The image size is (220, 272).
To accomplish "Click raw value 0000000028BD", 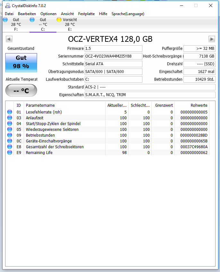I will click(x=194, y=135).
